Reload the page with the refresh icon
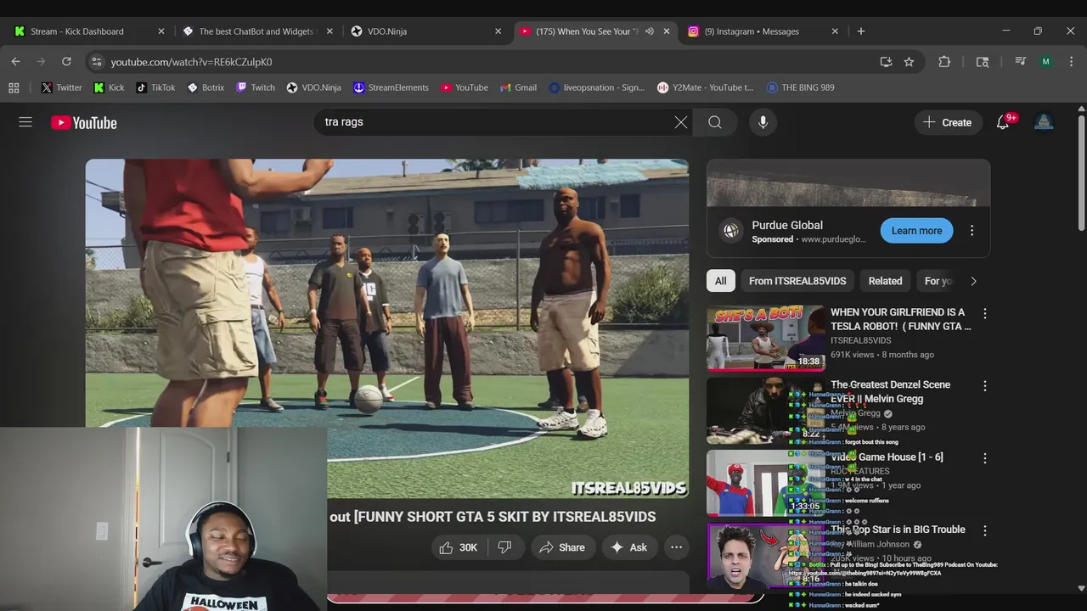The image size is (1087, 611). pos(66,61)
